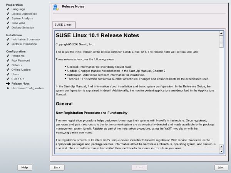The height and width of the screenshot is (173, 231).
Task: Click the Release Notes header icon
Action: (x=56, y=7)
